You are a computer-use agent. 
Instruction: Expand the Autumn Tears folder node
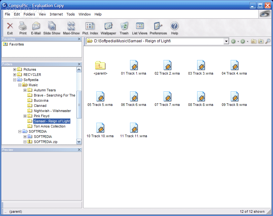(x=25, y=90)
